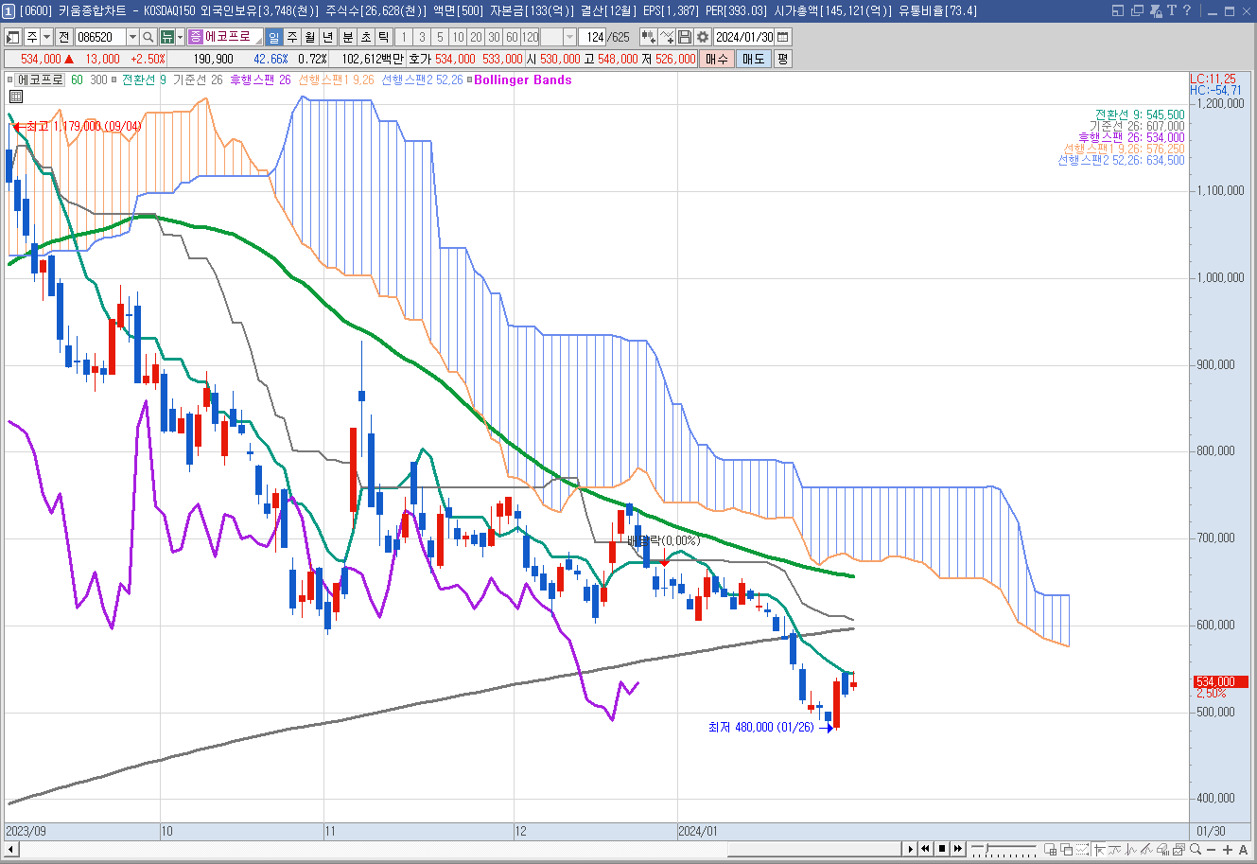This screenshot has width=1257, height=864.
Task: Click the title bar pin lock icon
Action: (1156, 10)
